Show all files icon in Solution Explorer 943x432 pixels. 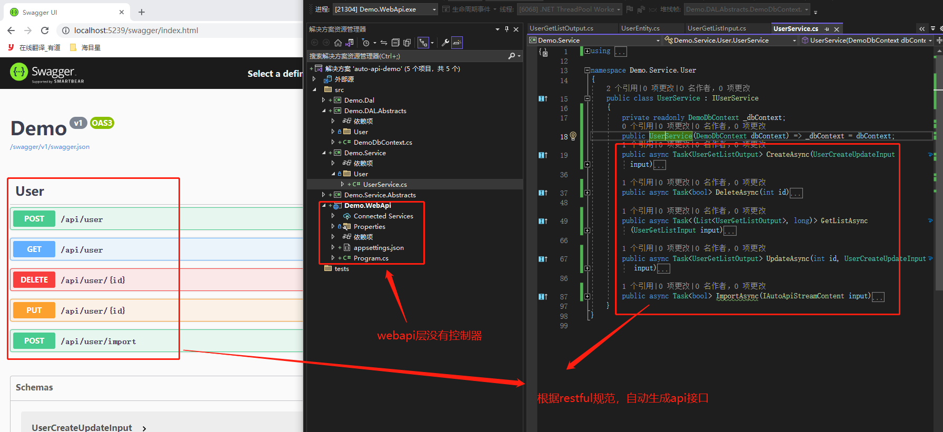point(408,43)
